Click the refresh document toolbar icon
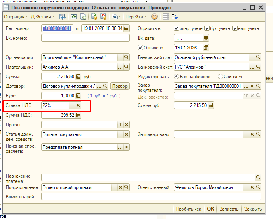 pyautogui.click(x=74, y=17)
